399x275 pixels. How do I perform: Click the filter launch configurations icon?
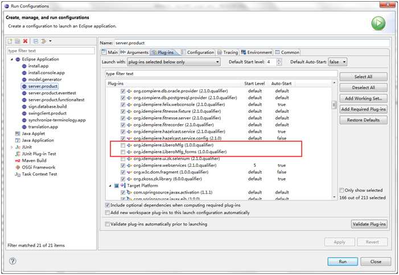(x=43, y=41)
